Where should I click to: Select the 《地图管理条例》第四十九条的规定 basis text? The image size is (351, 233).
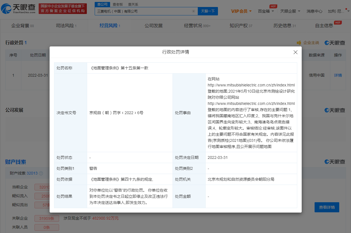[x=121, y=179]
